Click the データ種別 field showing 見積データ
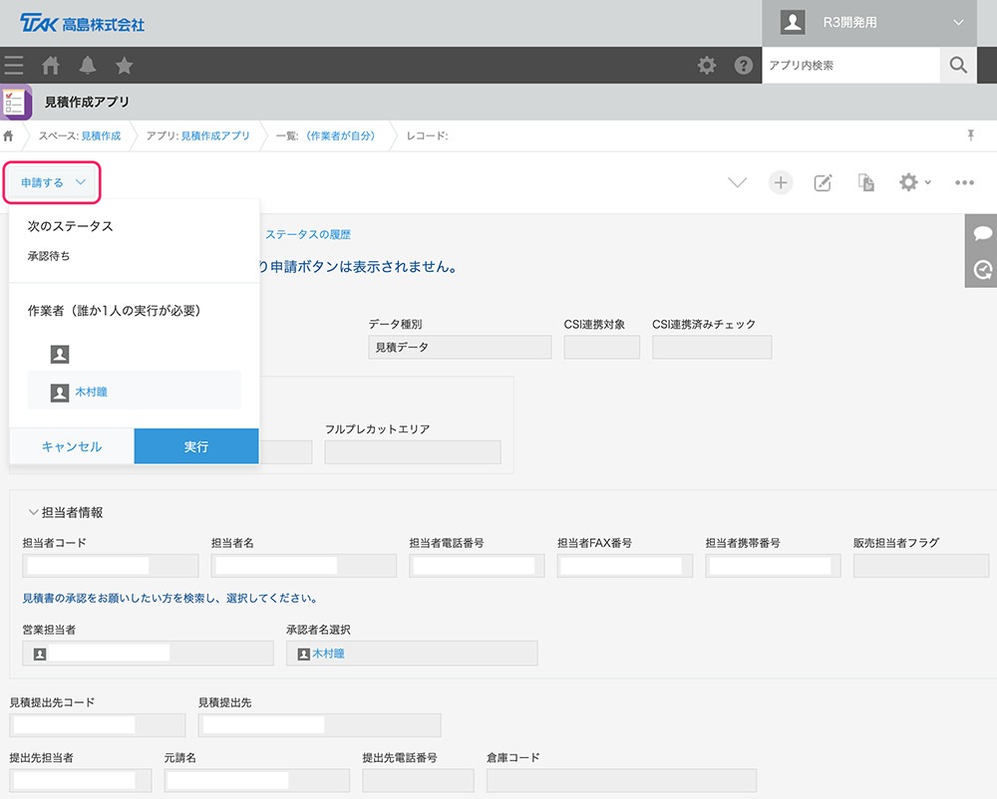Viewport: 997px width, 799px height. click(460, 348)
